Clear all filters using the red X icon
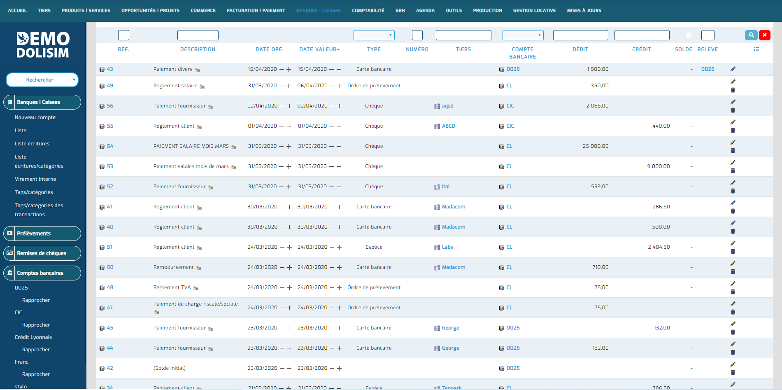 click(x=764, y=35)
